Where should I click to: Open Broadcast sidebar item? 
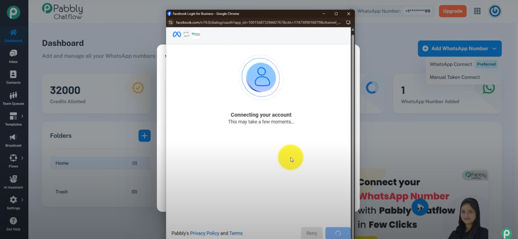coord(13,140)
